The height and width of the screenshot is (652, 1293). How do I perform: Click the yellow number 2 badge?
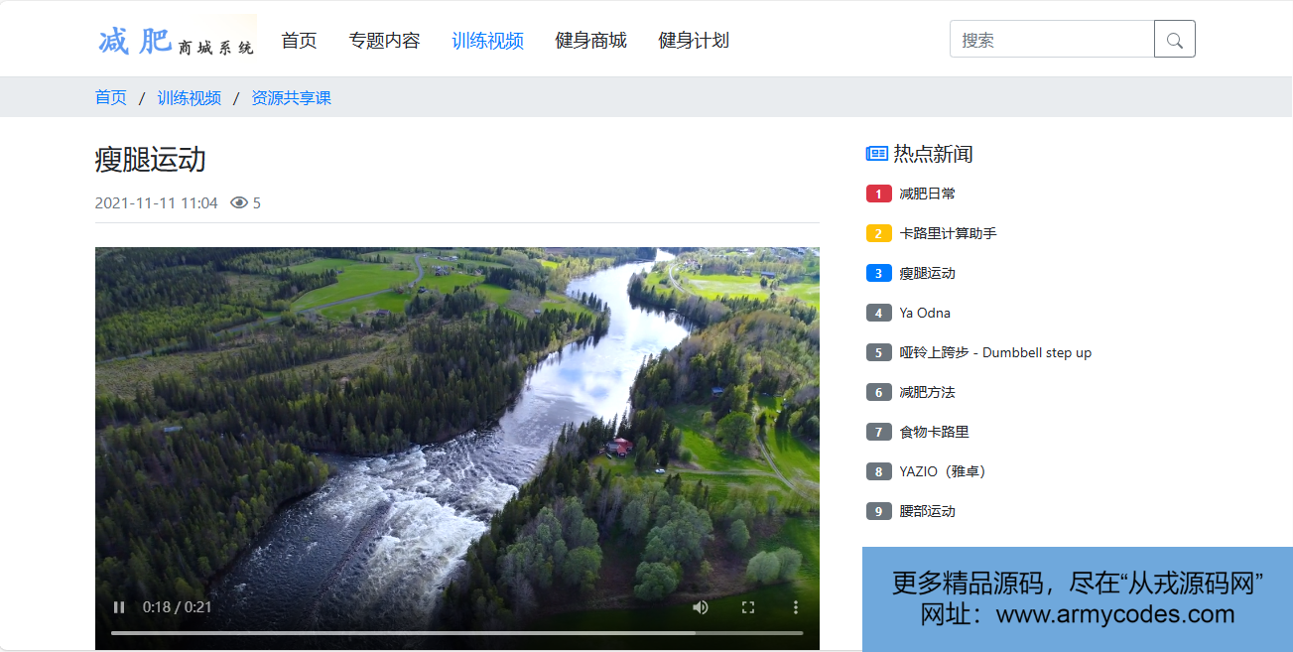coord(879,233)
